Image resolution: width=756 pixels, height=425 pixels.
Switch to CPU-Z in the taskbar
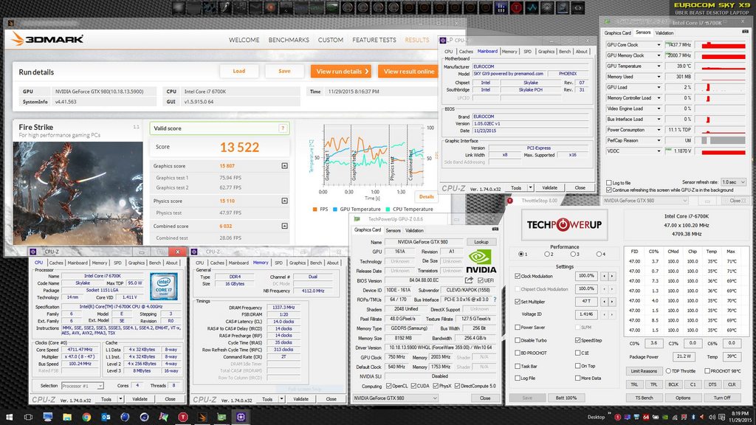(241, 417)
